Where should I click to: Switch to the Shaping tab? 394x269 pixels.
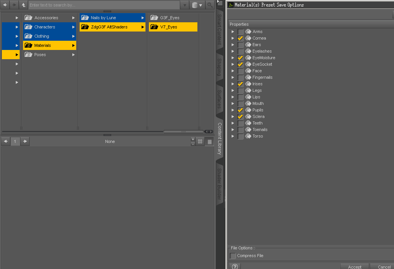pyautogui.click(x=219, y=67)
